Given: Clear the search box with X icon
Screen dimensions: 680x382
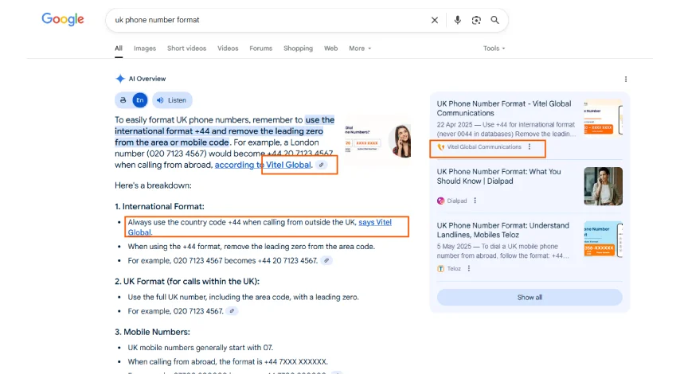Looking at the screenshot, I should coord(435,20).
